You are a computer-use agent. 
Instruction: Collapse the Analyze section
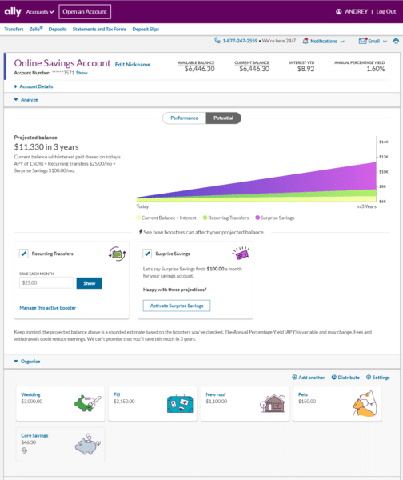[26, 100]
